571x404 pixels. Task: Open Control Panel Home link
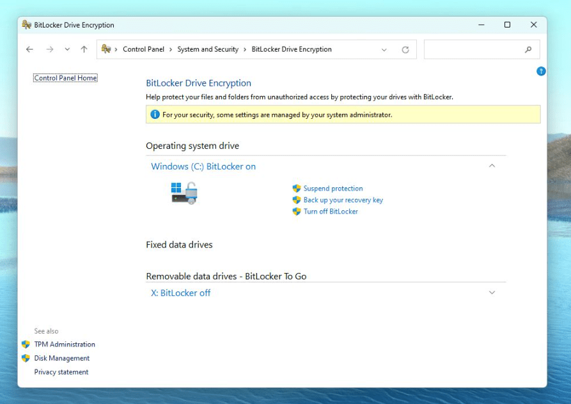click(x=66, y=78)
